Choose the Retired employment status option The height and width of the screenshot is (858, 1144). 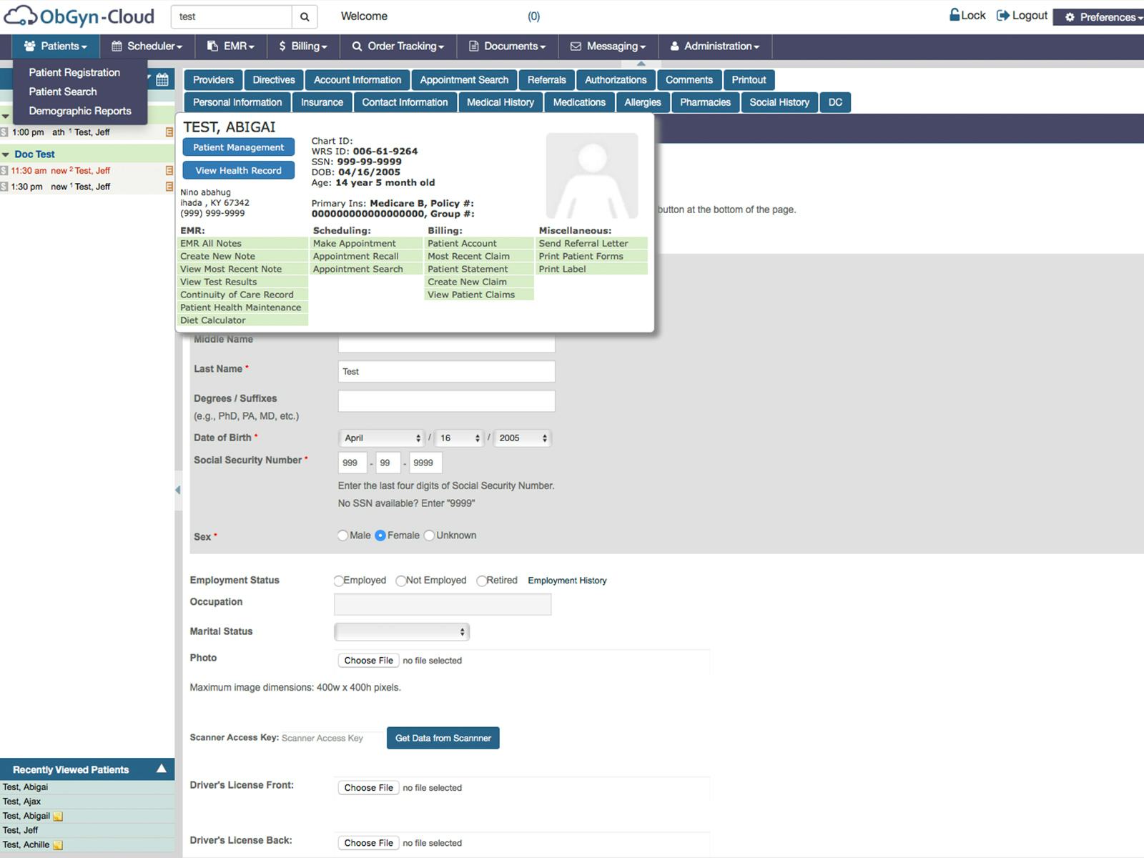tap(482, 581)
